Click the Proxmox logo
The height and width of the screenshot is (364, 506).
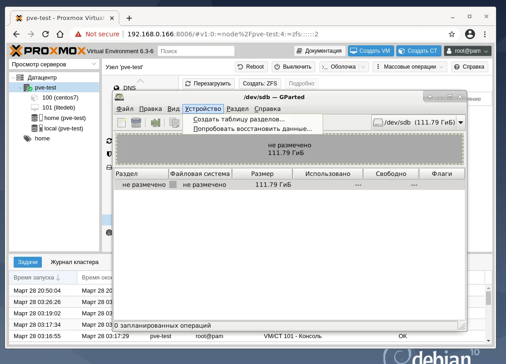[x=48, y=51]
